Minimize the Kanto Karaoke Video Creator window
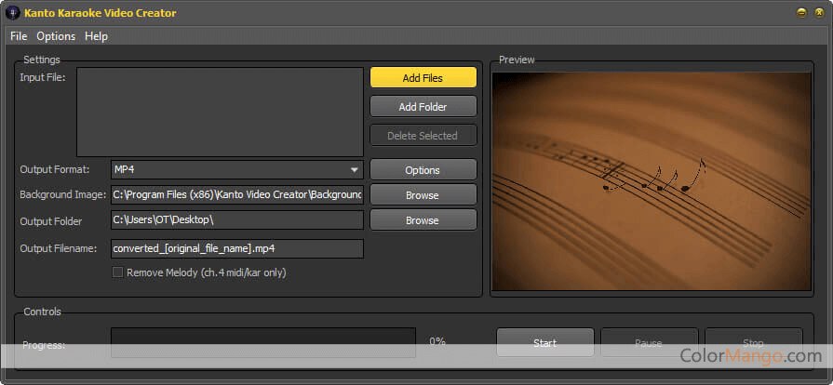Screen dimensions: 833x385 pyautogui.click(x=801, y=13)
